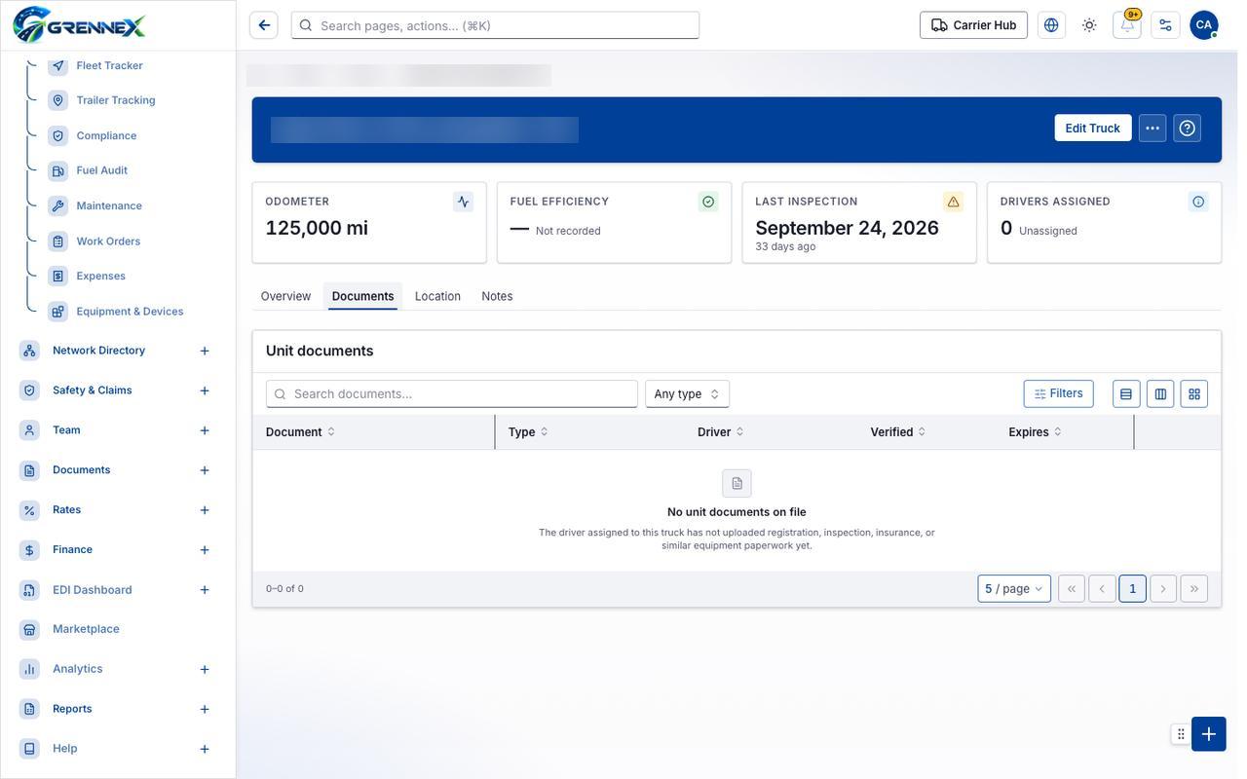The width and height of the screenshot is (1247, 779).
Task: Click the Filters button
Action: 1058,393
